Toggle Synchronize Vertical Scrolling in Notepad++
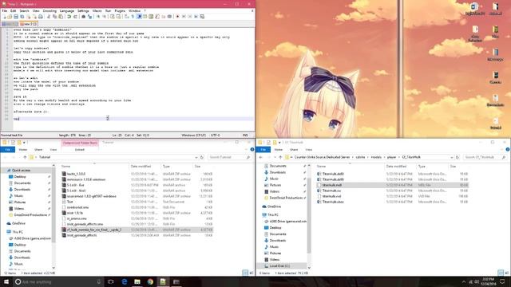Screen dimensions: 511x287 pyautogui.click(x=112, y=17)
